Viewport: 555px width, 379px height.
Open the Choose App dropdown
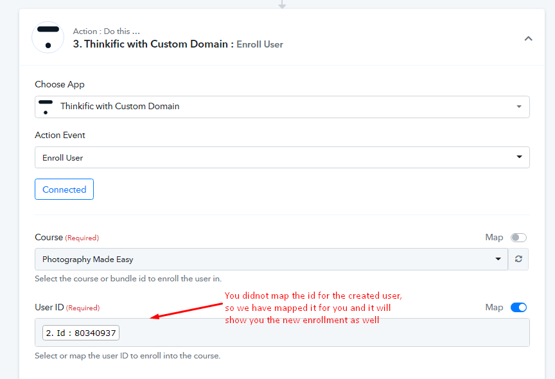pyautogui.click(x=282, y=107)
